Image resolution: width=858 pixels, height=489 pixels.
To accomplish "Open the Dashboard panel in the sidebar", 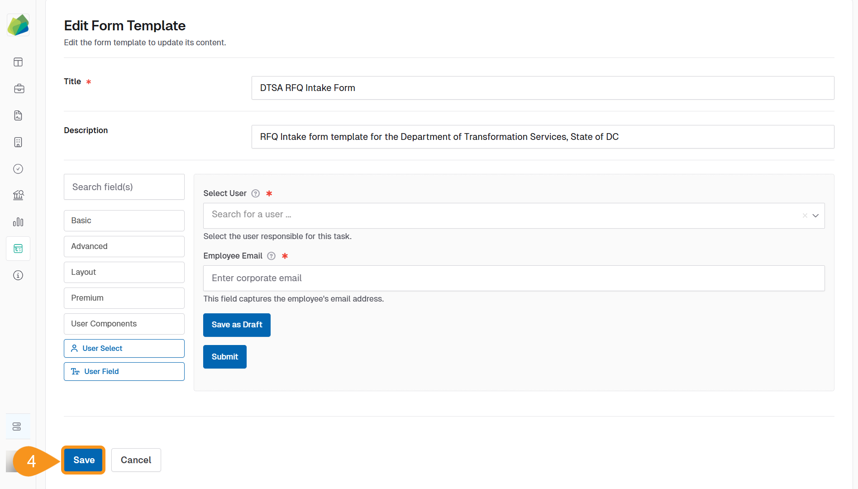I will pyautogui.click(x=18, y=62).
